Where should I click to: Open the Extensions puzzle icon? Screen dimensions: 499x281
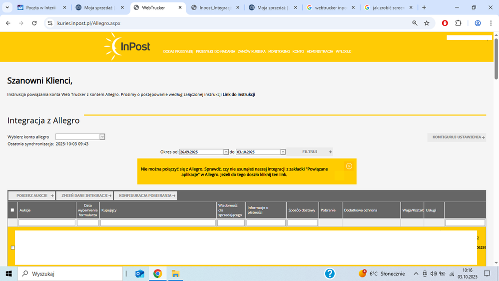pyautogui.click(x=458, y=23)
